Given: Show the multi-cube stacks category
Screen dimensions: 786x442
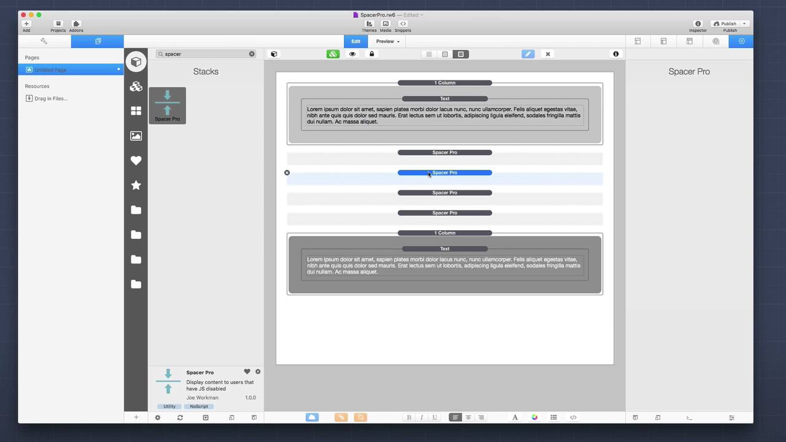Looking at the screenshot, I should (x=136, y=87).
